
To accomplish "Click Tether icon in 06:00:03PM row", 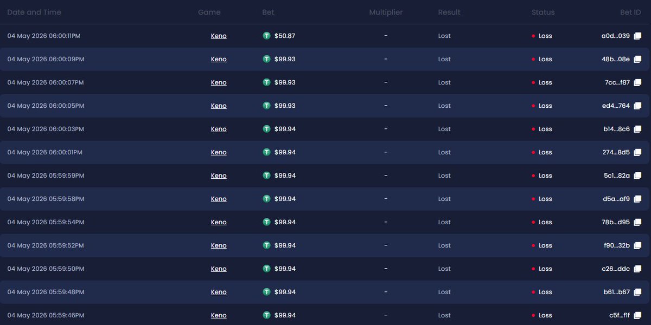I will pos(266,129).
